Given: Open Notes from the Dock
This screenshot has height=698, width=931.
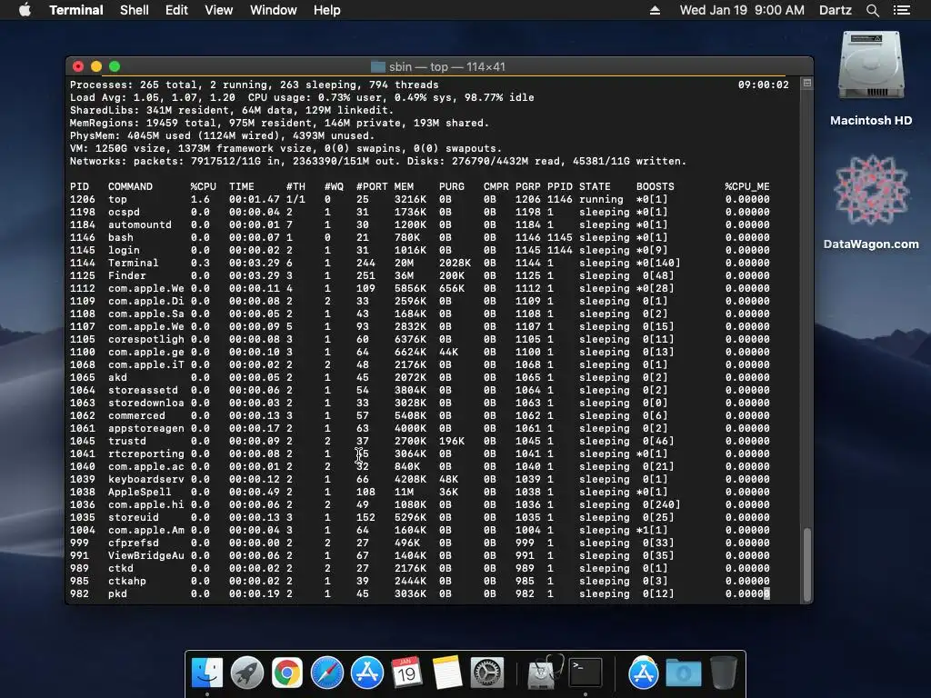Looking at the screenshot, I should 447,673.
